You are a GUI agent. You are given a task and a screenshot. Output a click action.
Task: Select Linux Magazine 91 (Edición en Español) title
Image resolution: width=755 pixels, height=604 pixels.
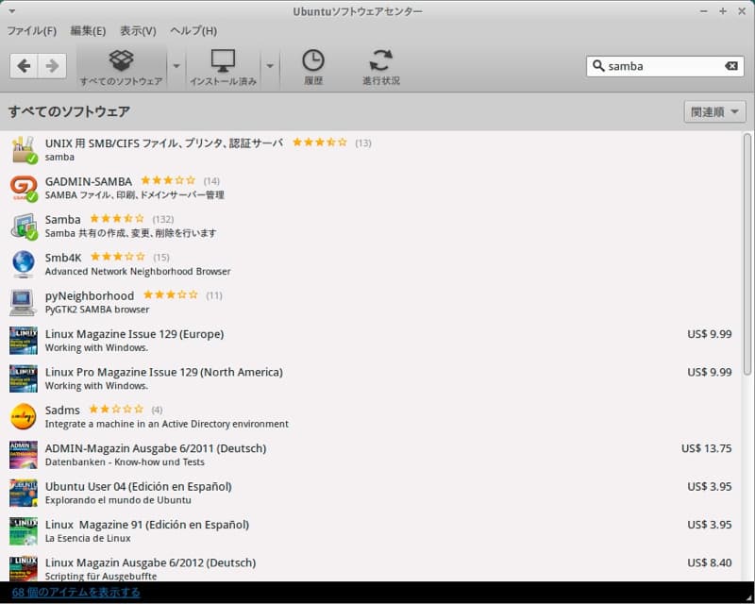tap(147, 525)
